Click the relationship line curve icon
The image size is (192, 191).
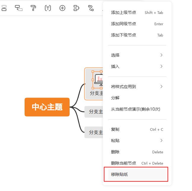click(x=91, y=8)
